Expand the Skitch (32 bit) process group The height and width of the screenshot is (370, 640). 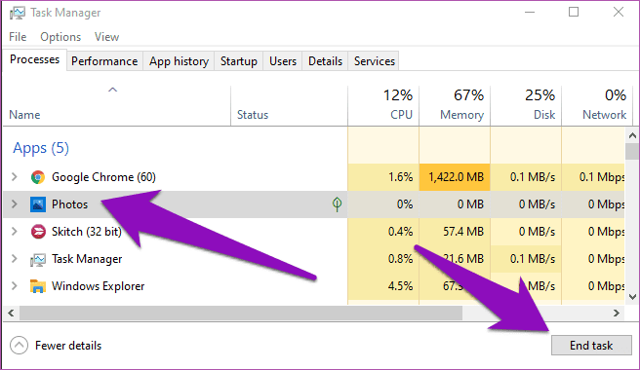15,232
